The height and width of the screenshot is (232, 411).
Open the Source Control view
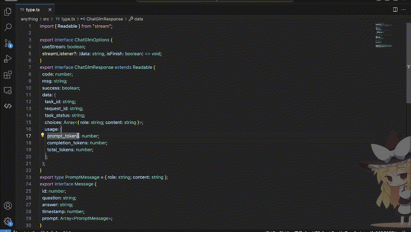pyautogui.click(x=8, y=43)
